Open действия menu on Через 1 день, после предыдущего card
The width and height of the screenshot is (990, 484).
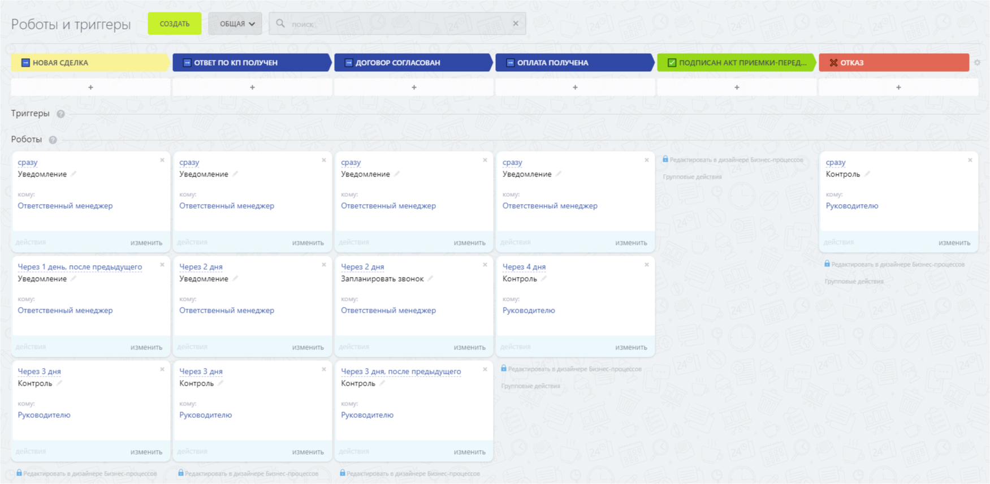[31, 347]
